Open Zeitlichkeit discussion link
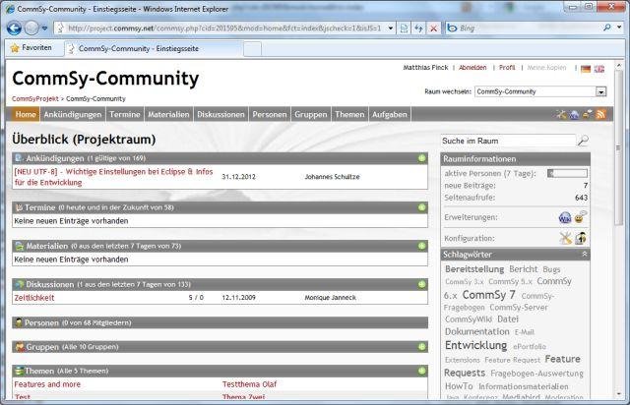The image size is (630, 405). (34, 298)
